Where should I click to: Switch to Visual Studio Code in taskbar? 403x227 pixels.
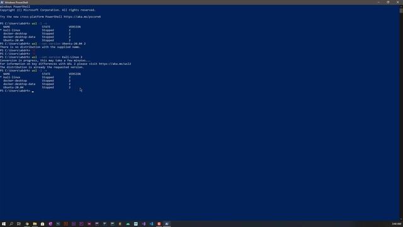point(151,224)
